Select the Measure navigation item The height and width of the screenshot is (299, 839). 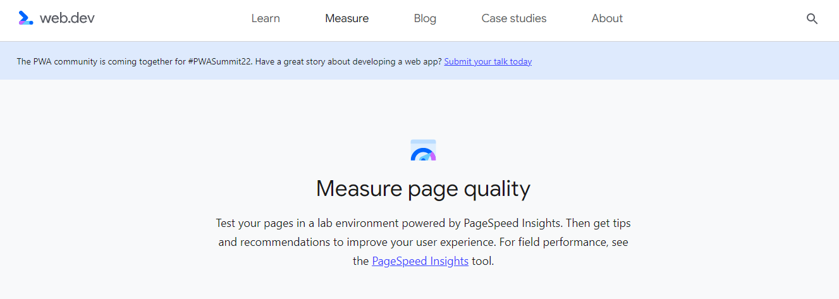pos(347,18)
